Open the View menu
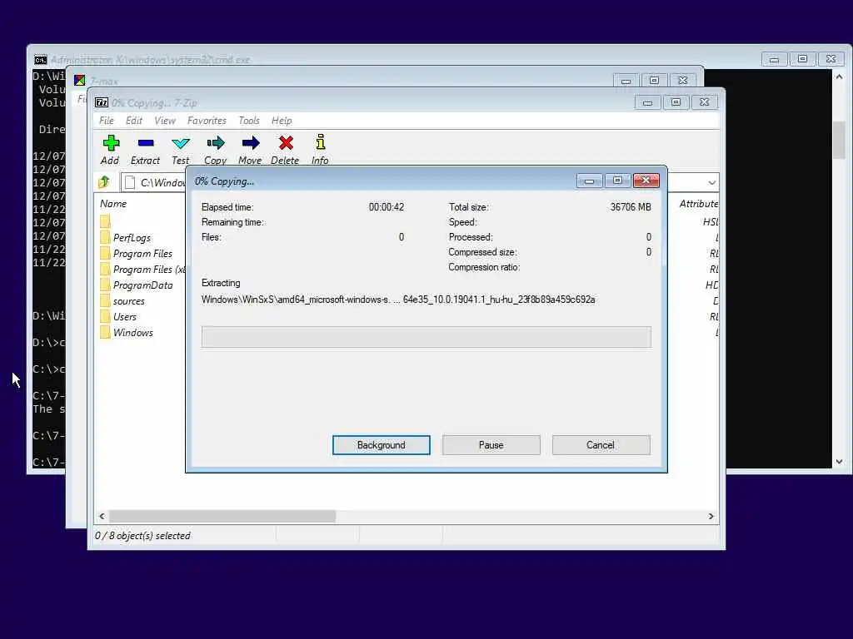 [164, 121]
